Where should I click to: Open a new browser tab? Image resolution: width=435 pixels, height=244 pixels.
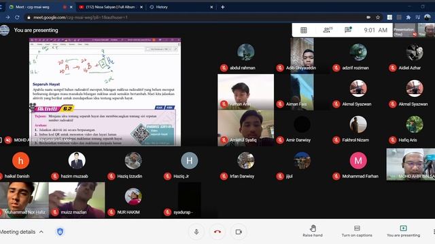pyautogui.click(x=222, y=7)
